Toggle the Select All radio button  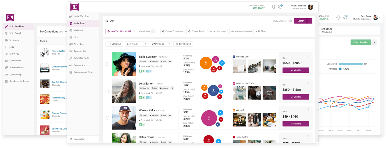click(x=109, y=44)
